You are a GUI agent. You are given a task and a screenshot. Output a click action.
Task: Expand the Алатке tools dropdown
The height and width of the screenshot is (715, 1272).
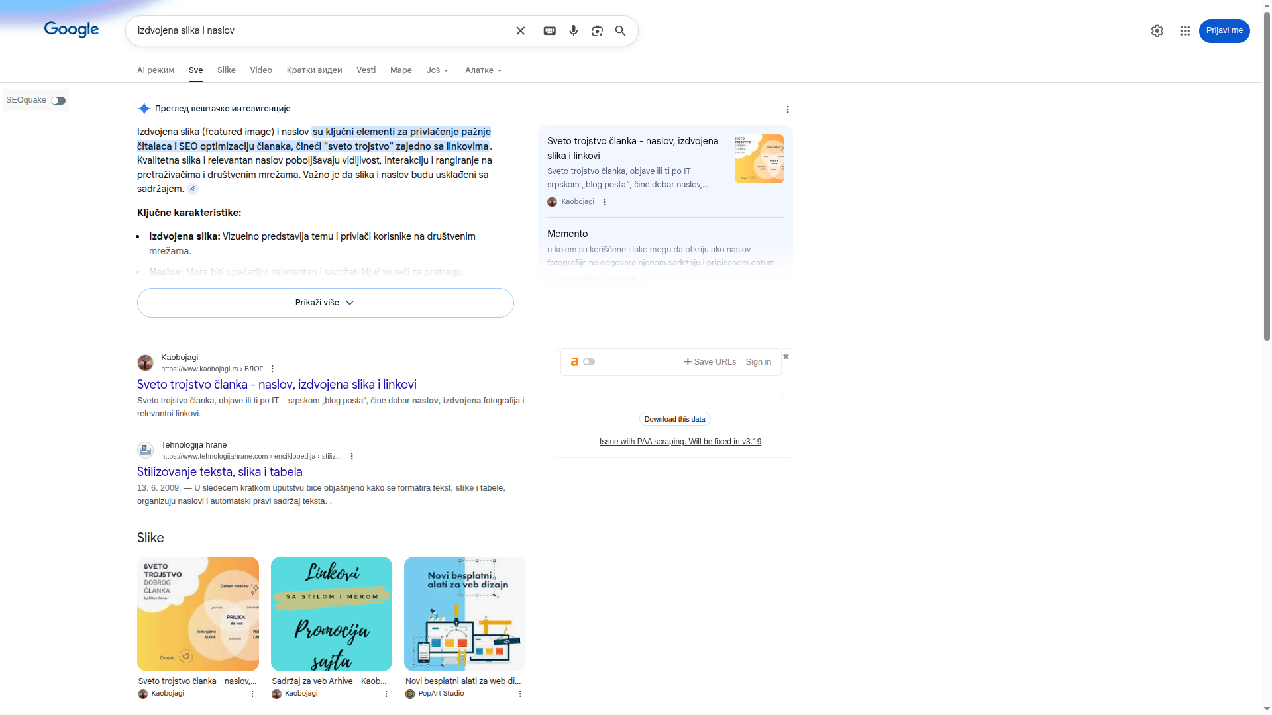tap(484, 70)
